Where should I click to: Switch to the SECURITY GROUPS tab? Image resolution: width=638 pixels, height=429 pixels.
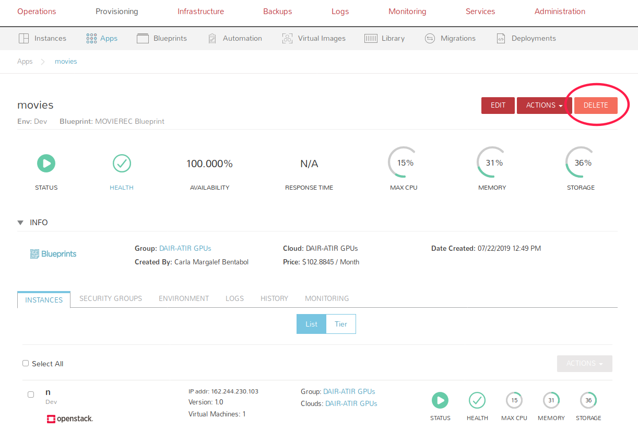click(x=111, y=298)
